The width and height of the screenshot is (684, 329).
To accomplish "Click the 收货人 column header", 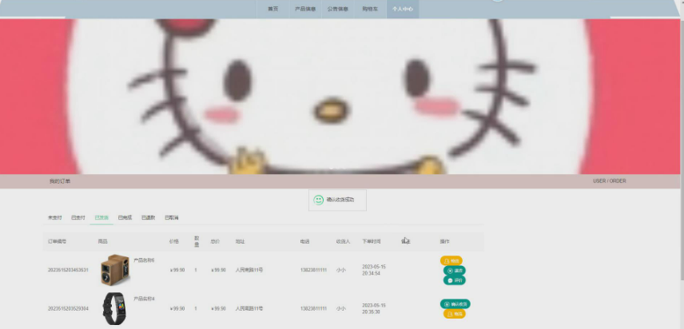I will pyautogui.click(x=343, y=241).
